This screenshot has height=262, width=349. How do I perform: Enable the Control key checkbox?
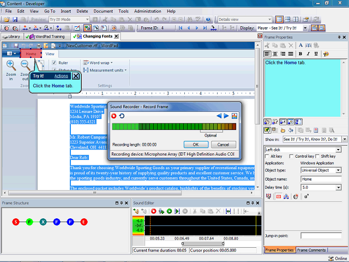point(291,157)
